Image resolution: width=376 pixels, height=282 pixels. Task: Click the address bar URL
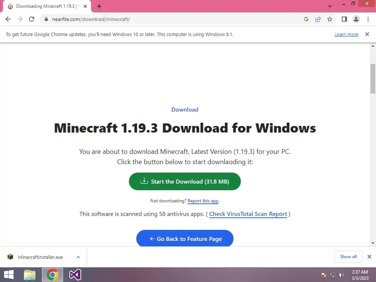(91, 19)
